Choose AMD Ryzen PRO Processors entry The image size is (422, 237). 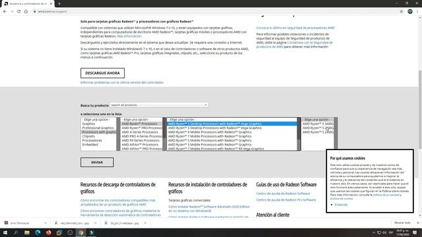tap(142, 128)
